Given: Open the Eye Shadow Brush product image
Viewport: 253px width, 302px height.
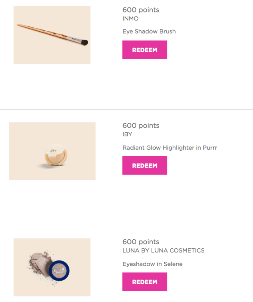Looking at the screenshot, I should [x=52, y=35].
